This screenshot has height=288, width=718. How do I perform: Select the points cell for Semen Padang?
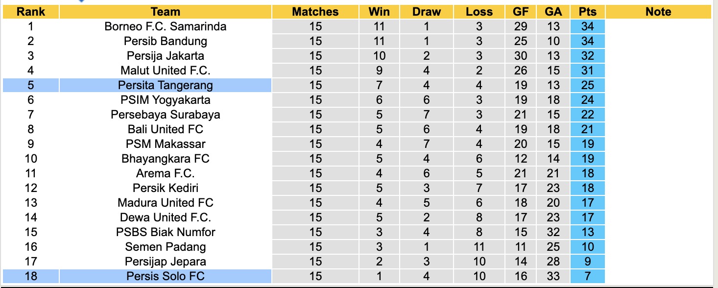click(x=587, y=247)
